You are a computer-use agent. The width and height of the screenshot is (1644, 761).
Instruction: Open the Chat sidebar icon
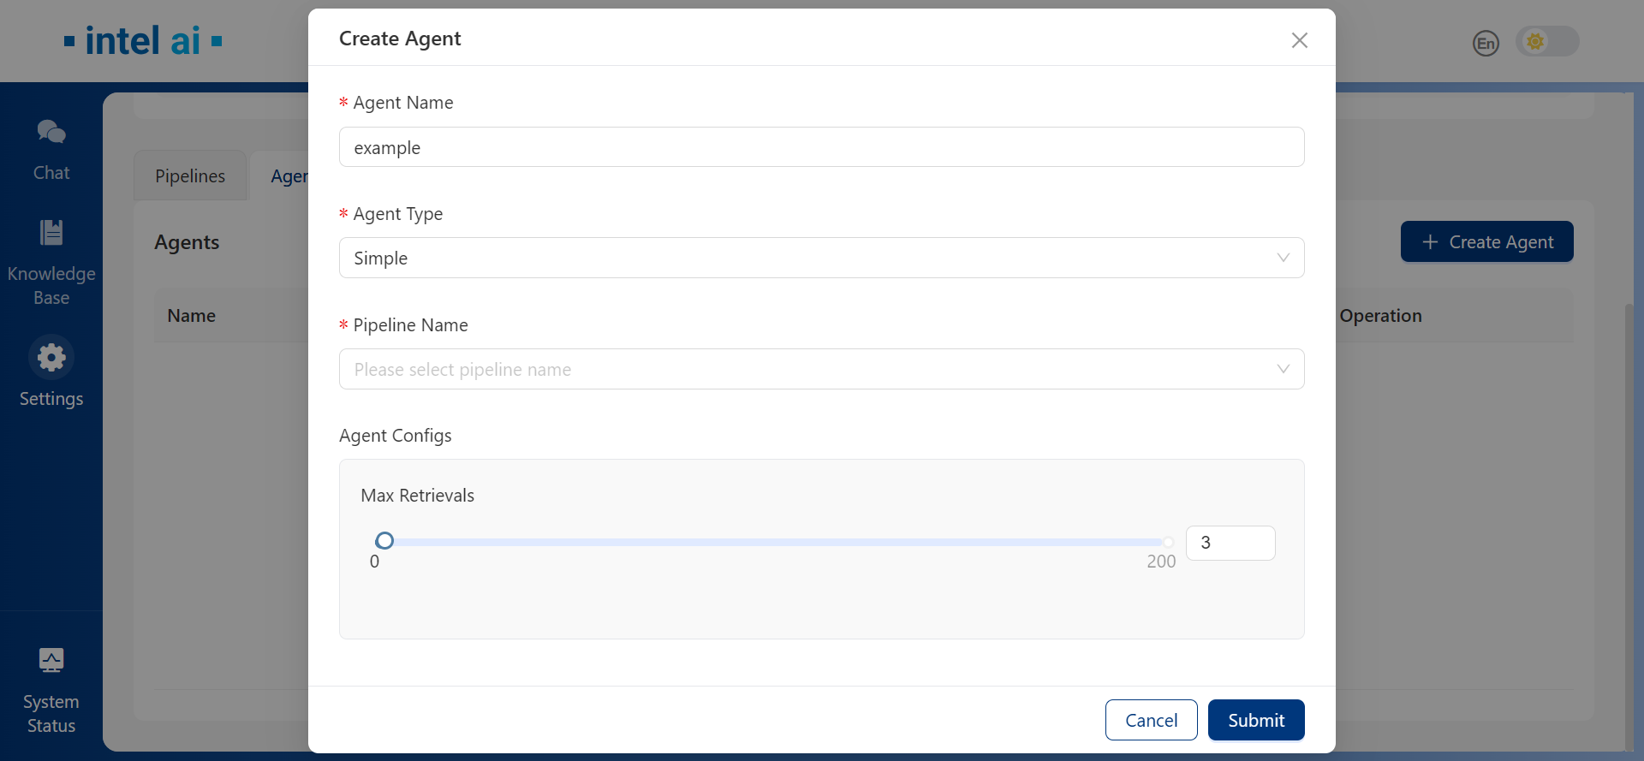pos(51,133)
